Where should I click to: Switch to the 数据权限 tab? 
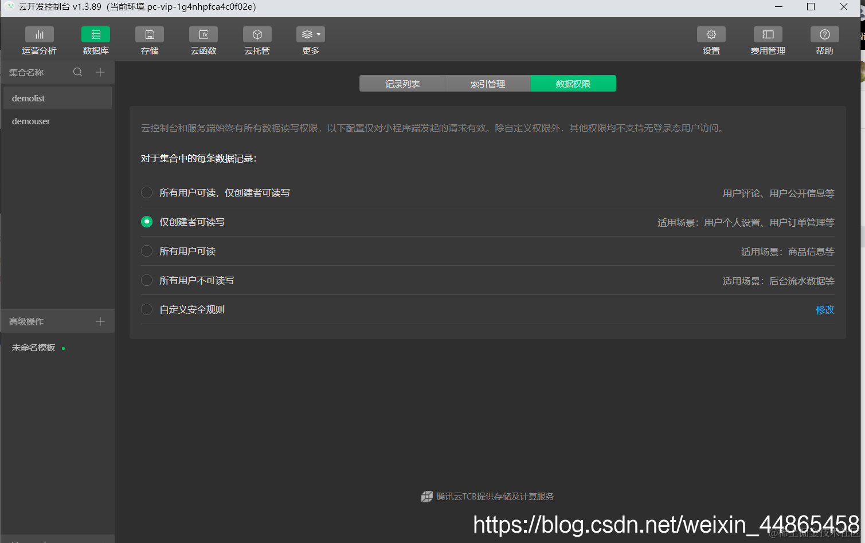click(x=573, y=84)
